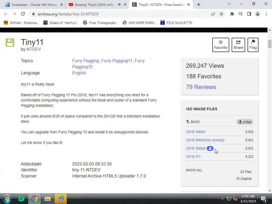This screenshot has width=272, height=204.
Task: Open the Chrome profile avatar
Action: coord(258,14)
